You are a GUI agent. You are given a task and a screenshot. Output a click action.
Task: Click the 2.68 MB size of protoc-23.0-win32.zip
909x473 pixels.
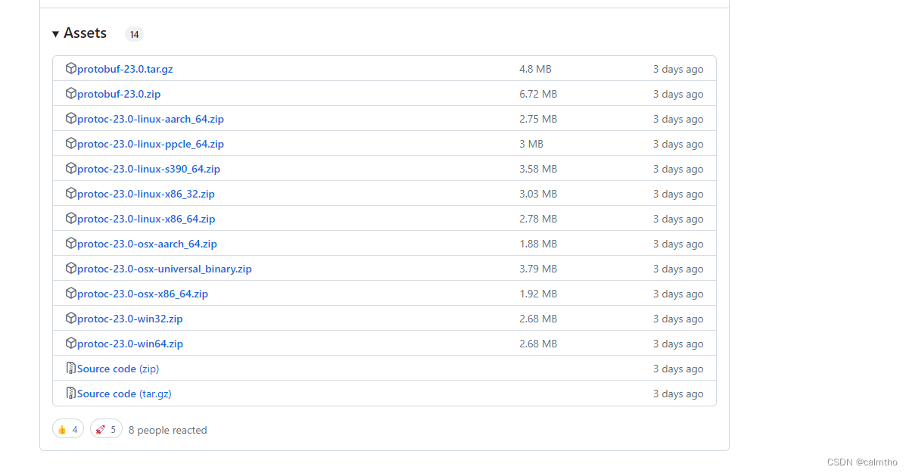coord(538,319)
